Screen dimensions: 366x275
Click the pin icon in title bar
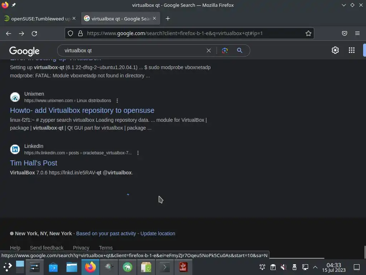[14, 5]
